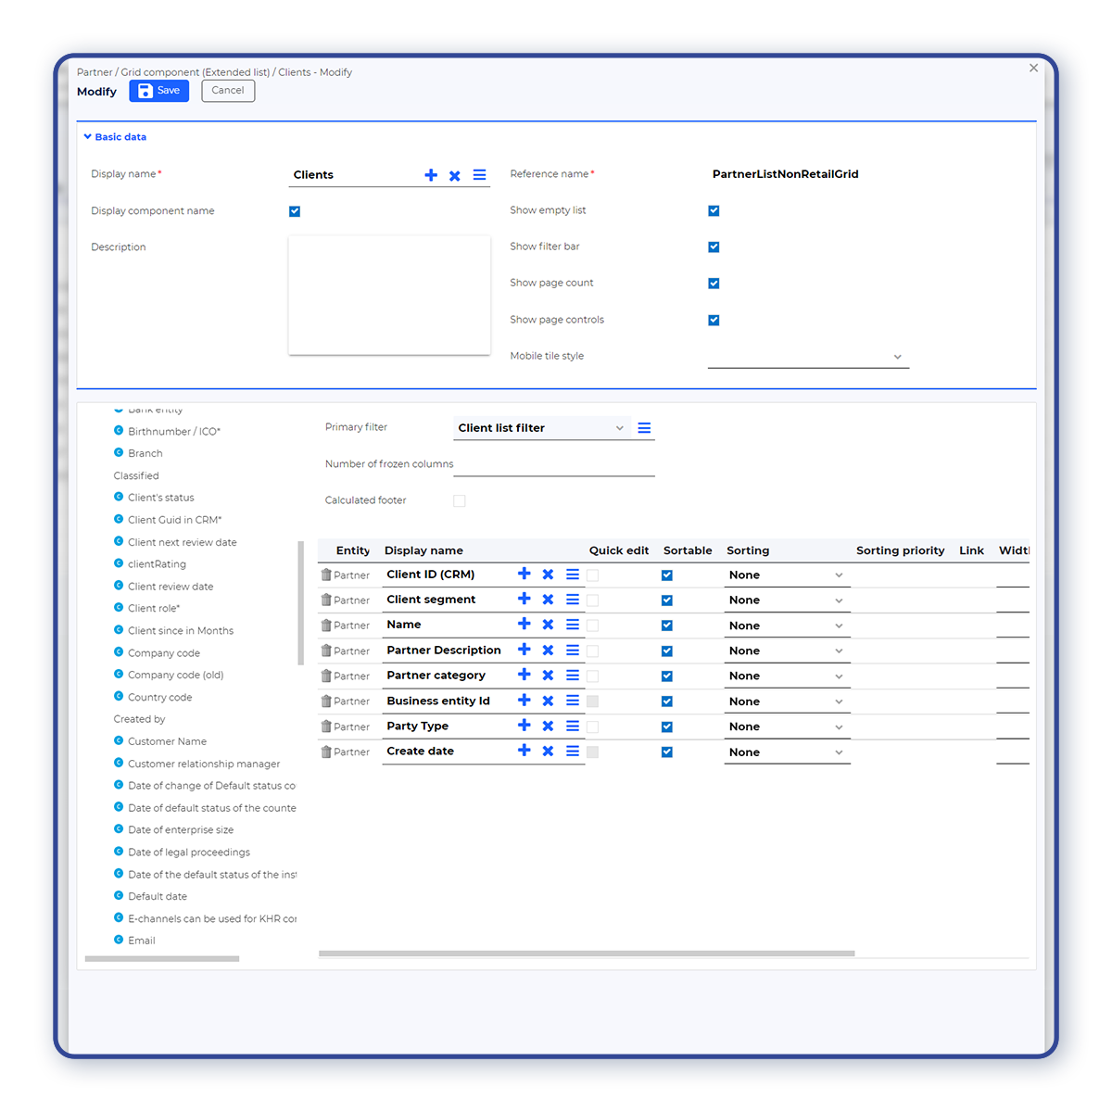Click the plus icon in Client segment row

pos(524,600)
